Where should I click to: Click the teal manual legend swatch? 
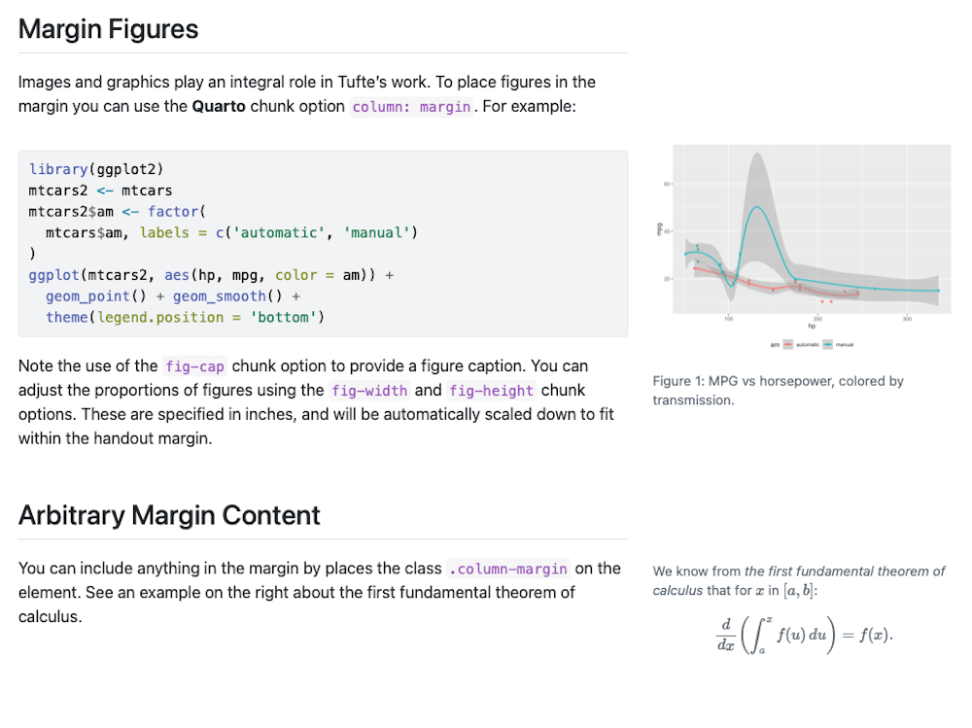(827, 344)
